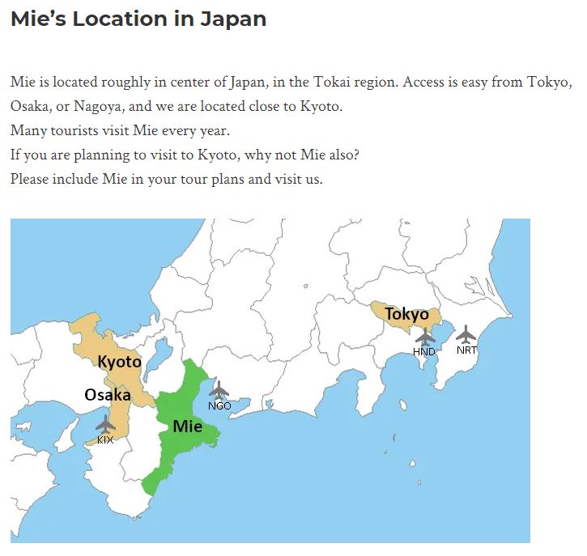The height and width of the screenshot is (556, 587).
Task: Click the NRT airport plane icon
Action: tap(466, 334)
